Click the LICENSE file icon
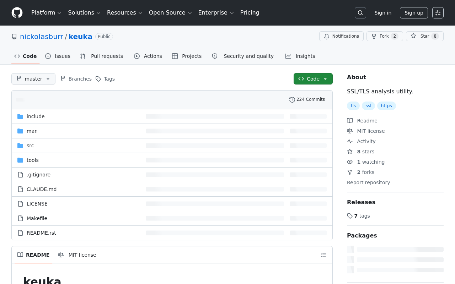 20,204
